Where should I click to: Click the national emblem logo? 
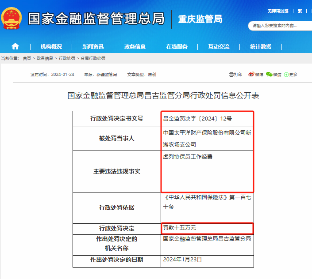click(12, 19)
